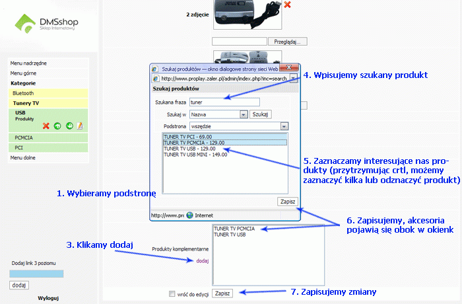Open Produkty under USB
The height and width of the screenshot is (304, 462).
25,119
